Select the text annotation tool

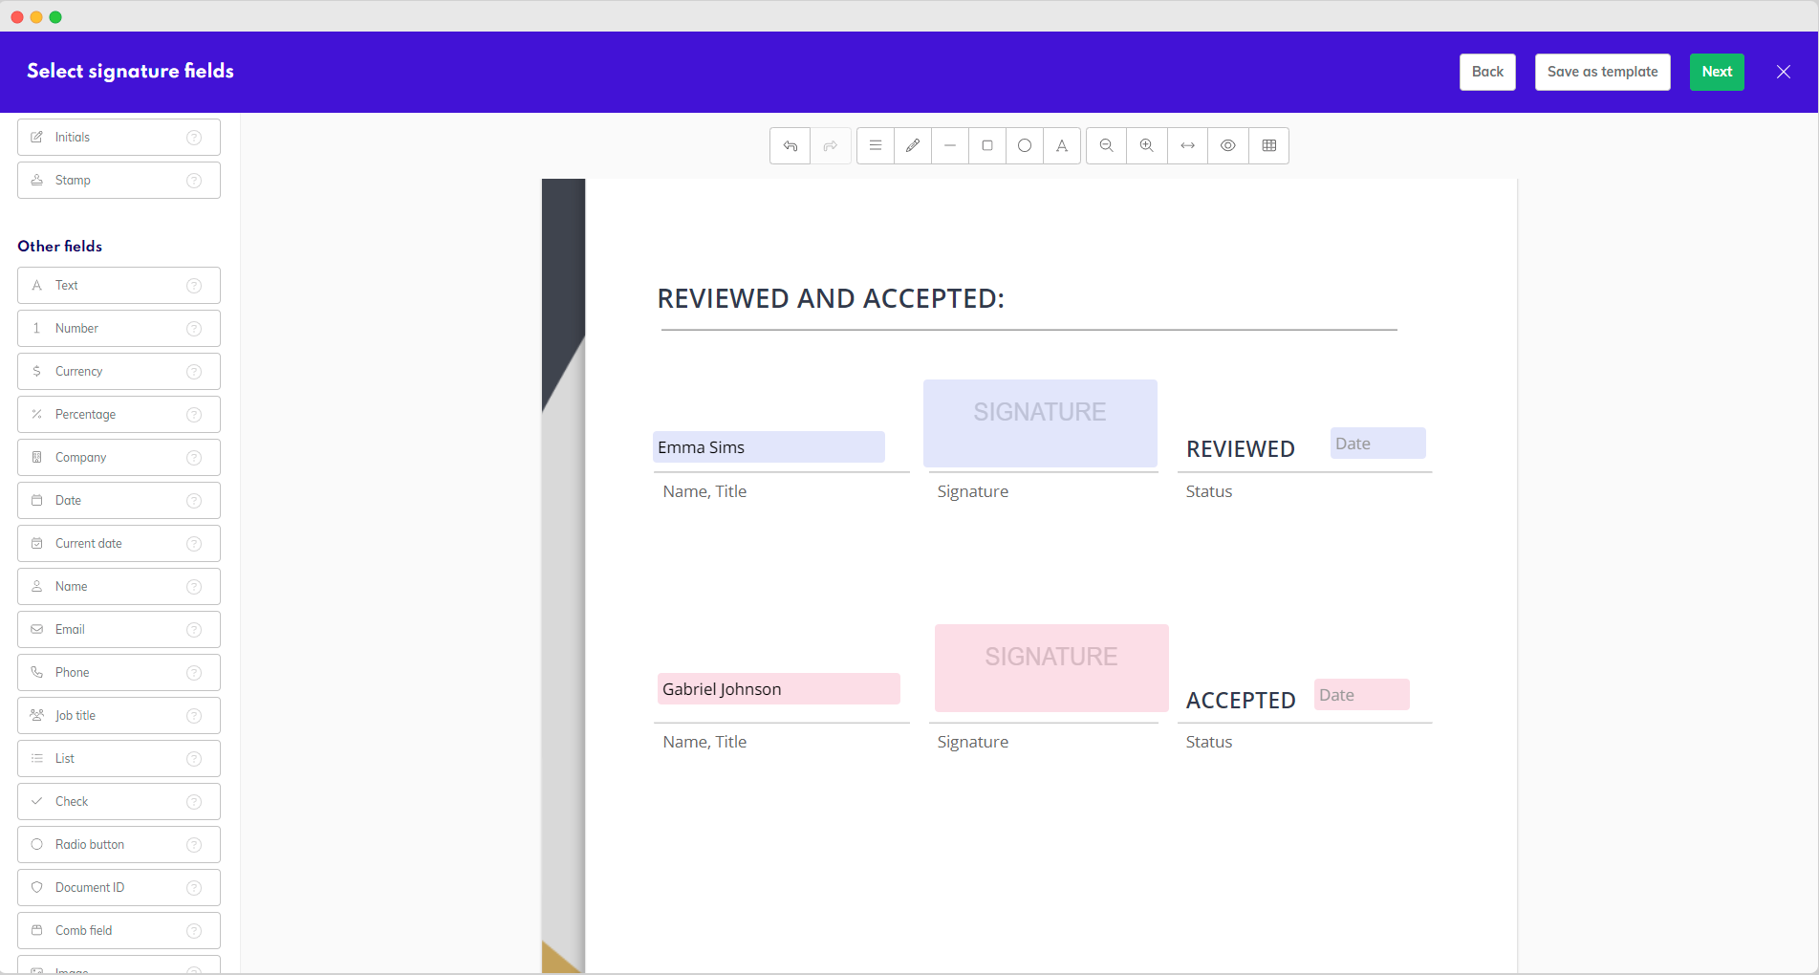(1062, 146)
